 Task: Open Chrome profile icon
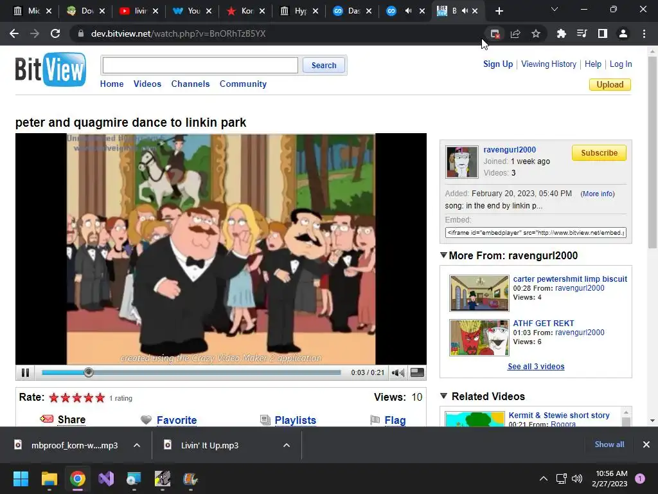tap(623, 33)
